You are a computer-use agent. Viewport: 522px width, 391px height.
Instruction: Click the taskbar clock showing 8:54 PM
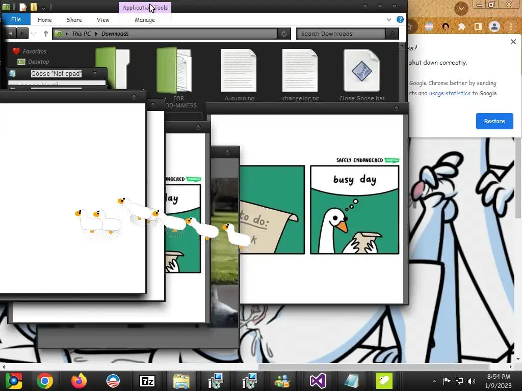pyautogui.click(x=499, y=381)
